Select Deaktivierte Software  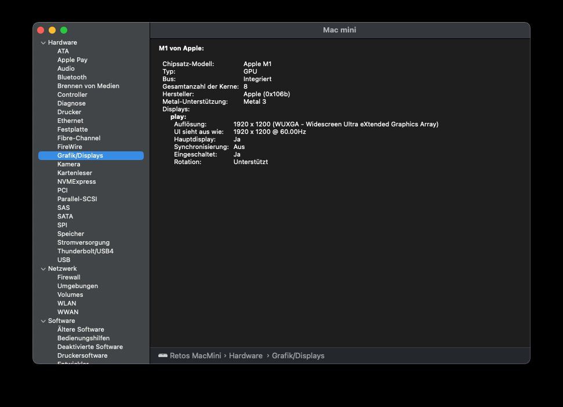(x=90, y=347)
